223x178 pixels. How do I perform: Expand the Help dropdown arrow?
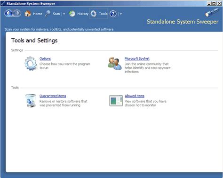point(121,14)
